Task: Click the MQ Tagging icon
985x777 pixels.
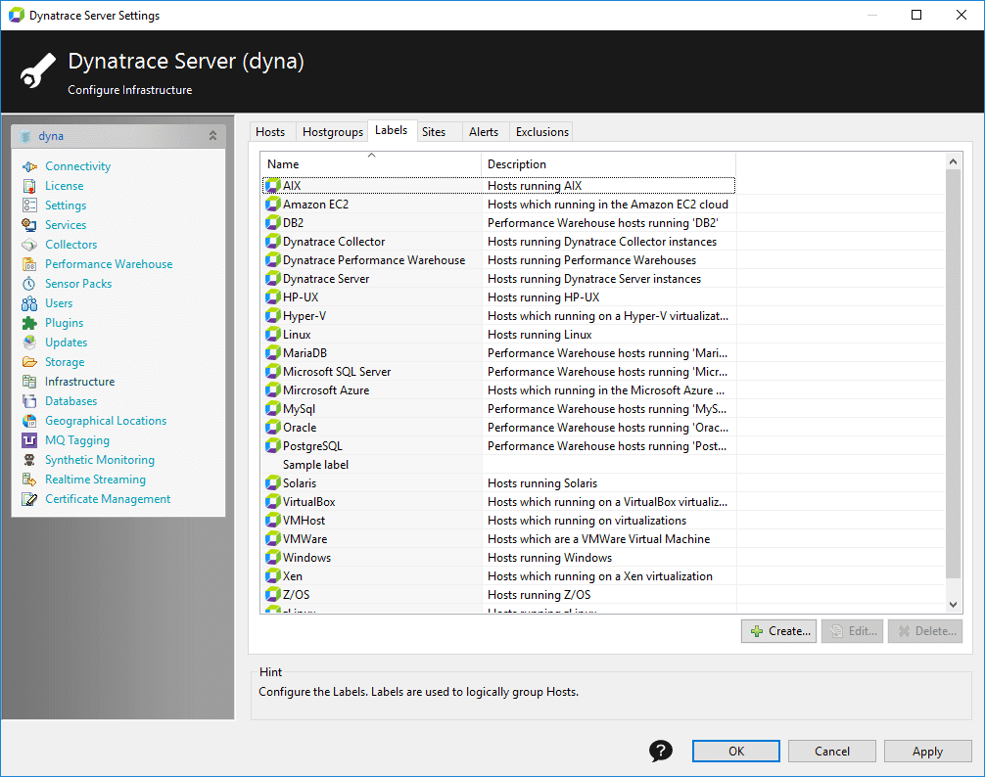Action: click(x=29, y=440)
